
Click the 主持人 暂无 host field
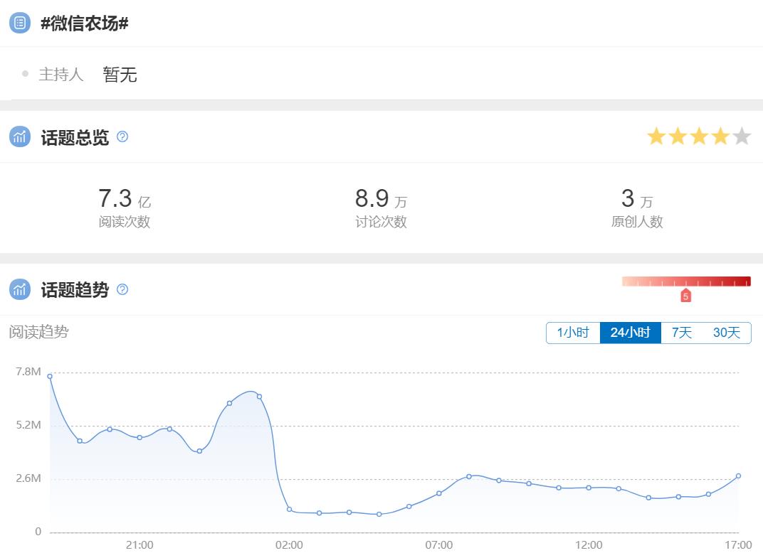click(120, 74)
